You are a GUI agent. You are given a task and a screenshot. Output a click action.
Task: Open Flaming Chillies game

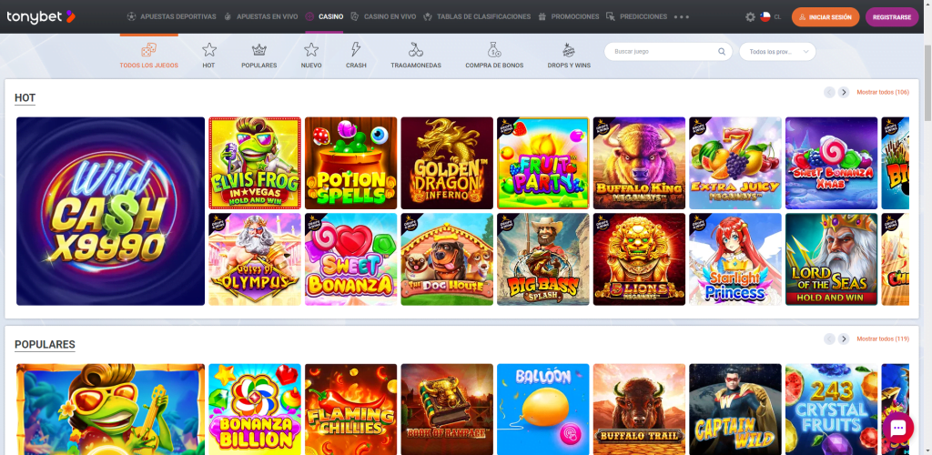pyautogui.click(x=350, y=409)
